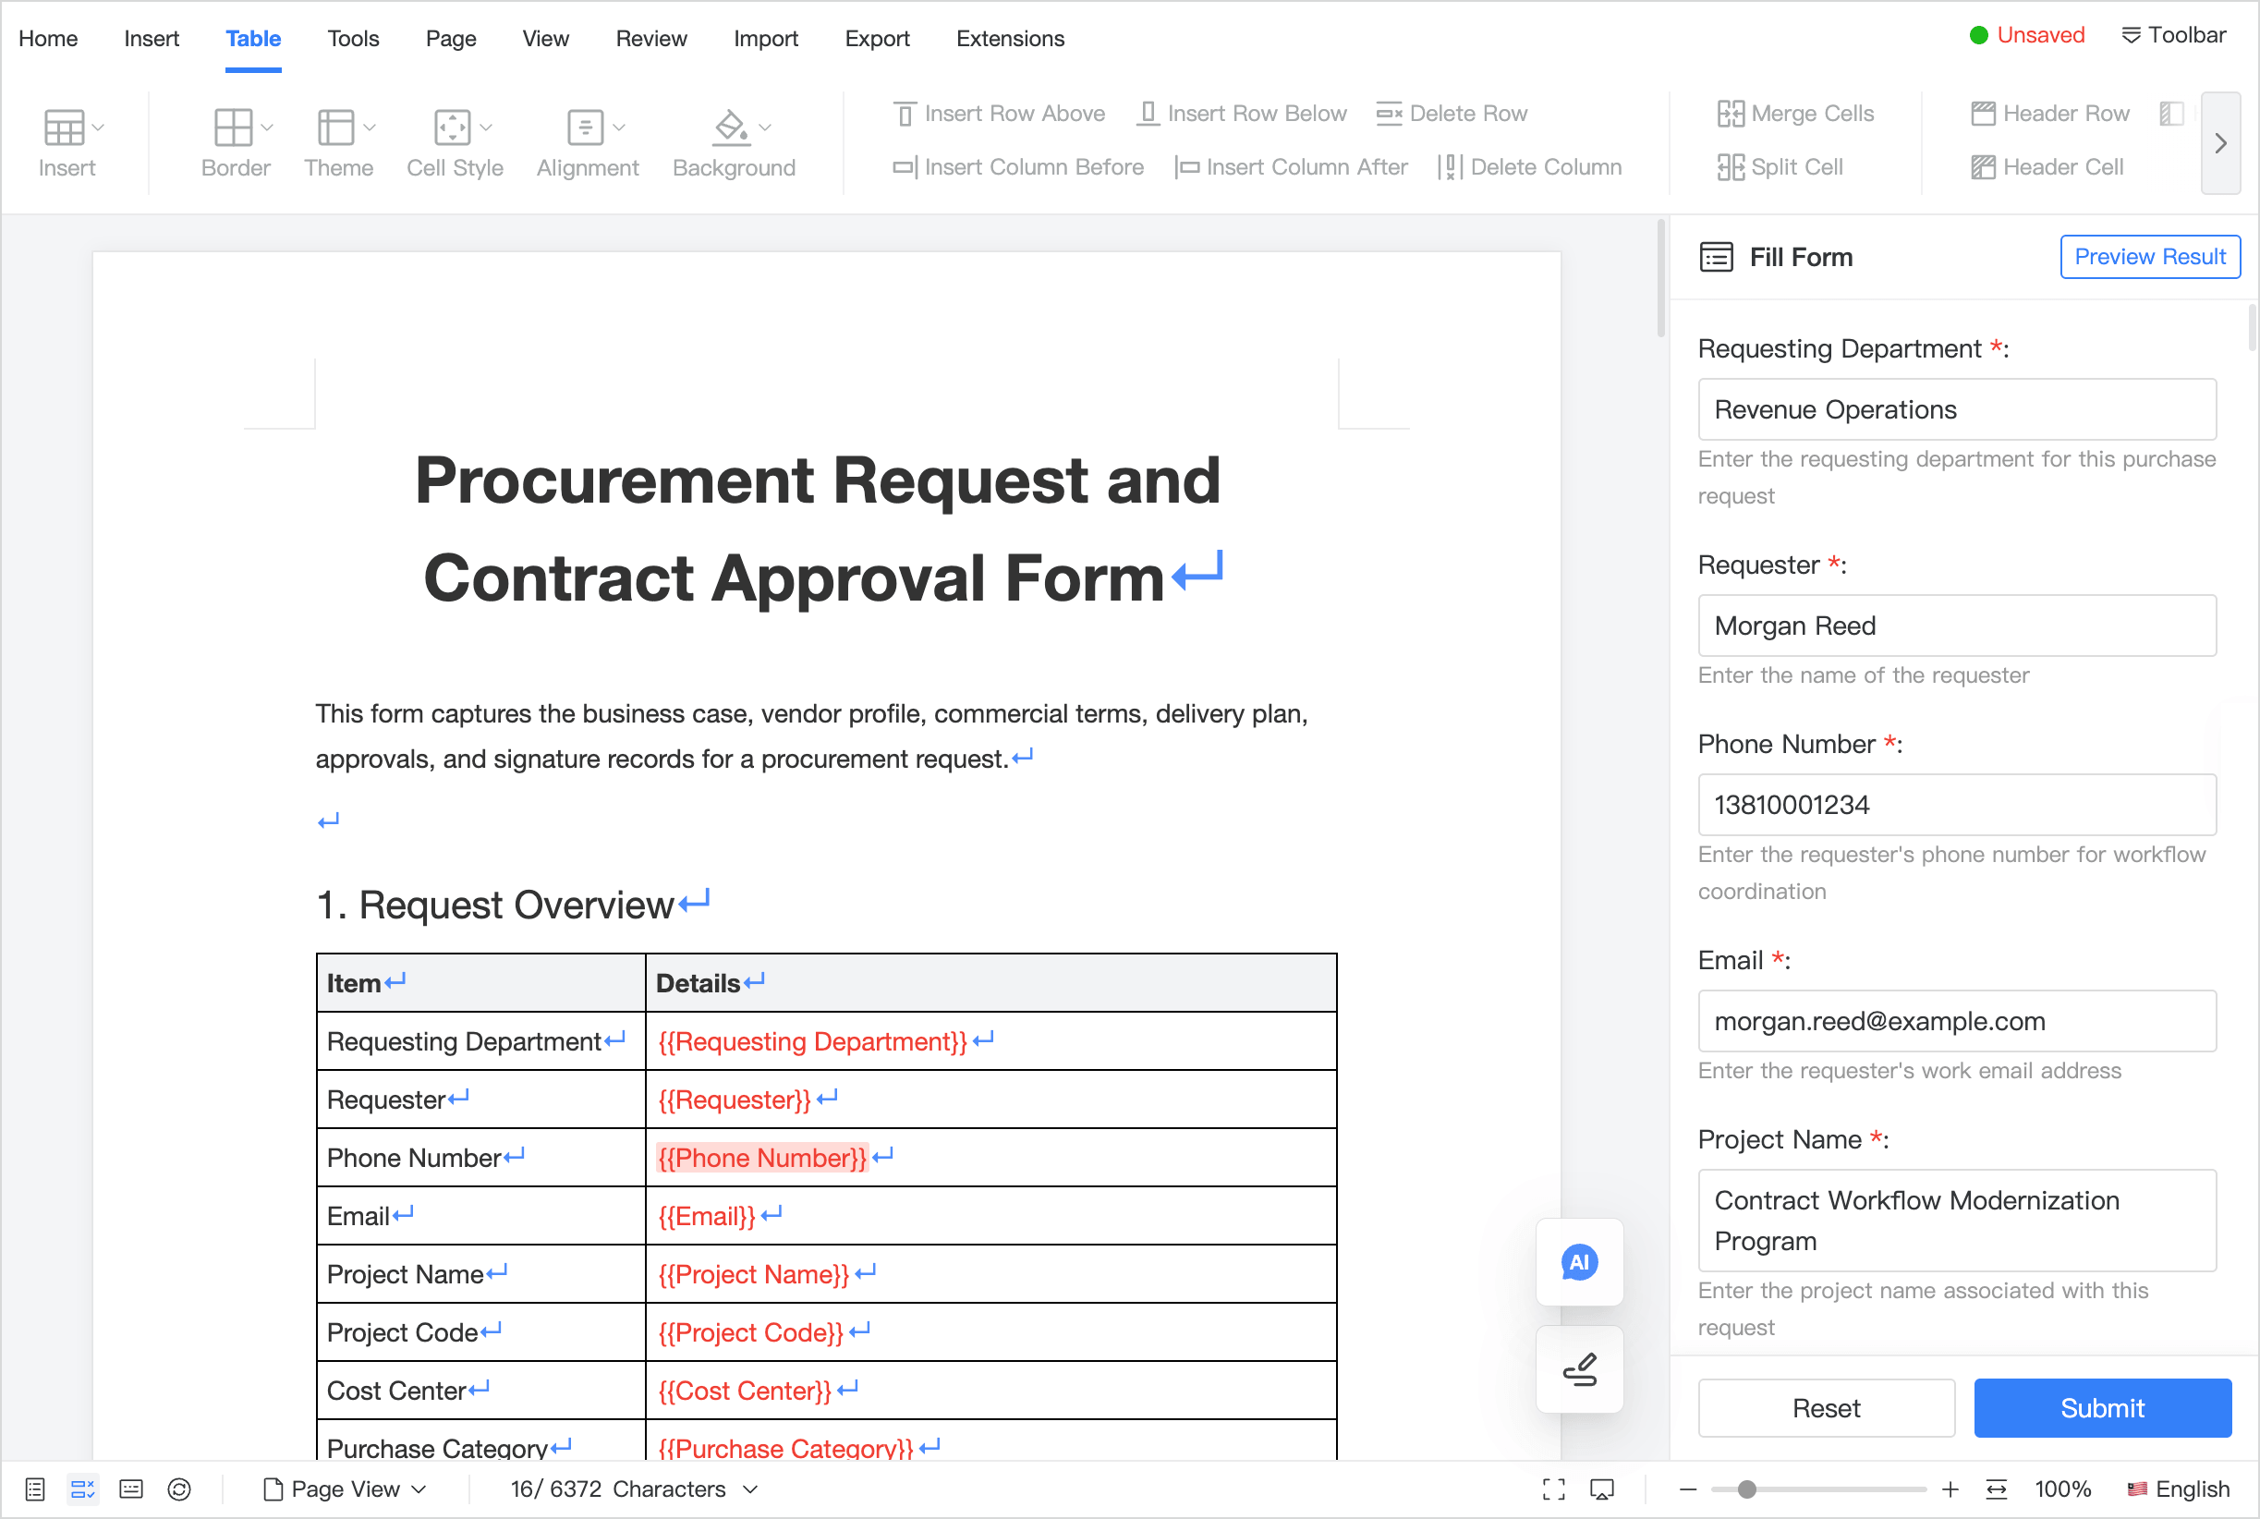Open the Characters count dropdown

[635, 1489]
